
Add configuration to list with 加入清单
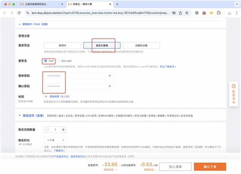point(178,166)
